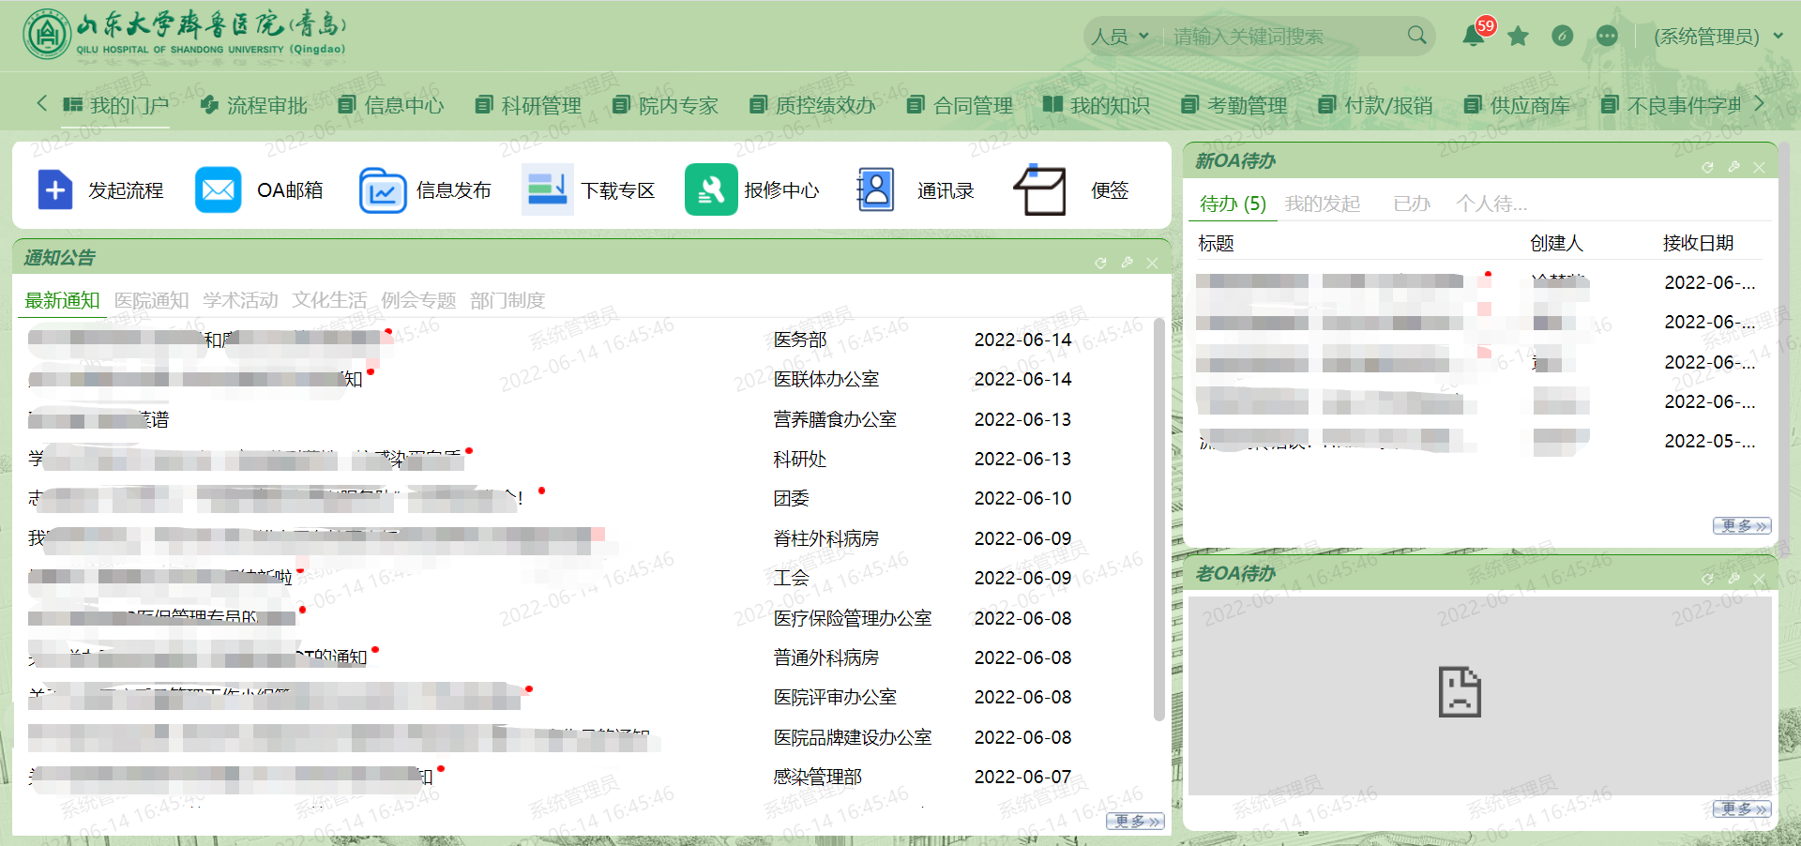Switch to the 学术活动 tab
This screenshot has width=1801, height=846.
click(x=240, y=300)
